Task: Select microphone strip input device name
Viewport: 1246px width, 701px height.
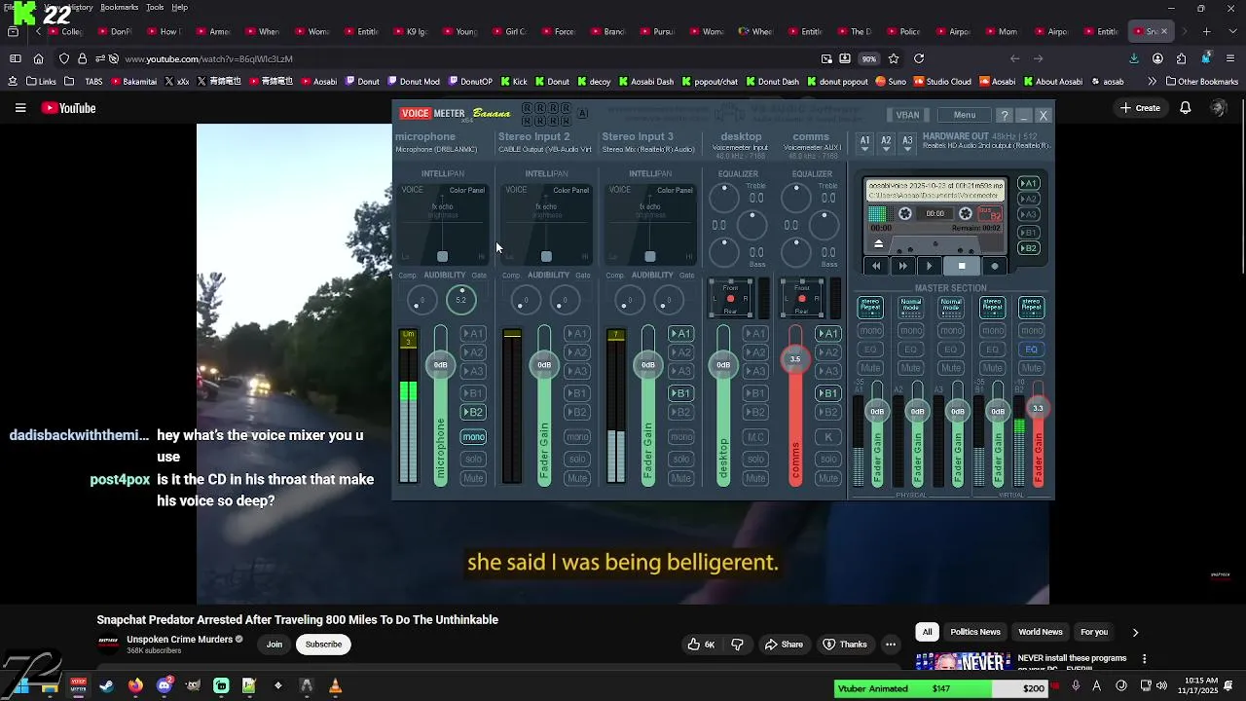Action: click(436, 149)
